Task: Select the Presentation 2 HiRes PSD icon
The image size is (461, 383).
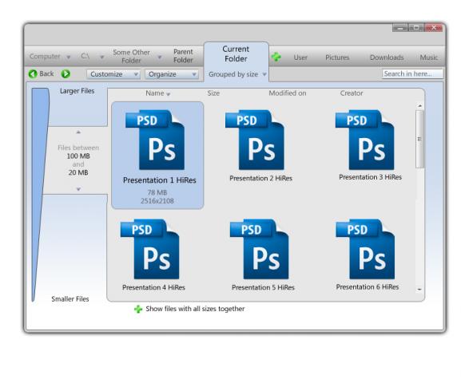Action: 255,140
